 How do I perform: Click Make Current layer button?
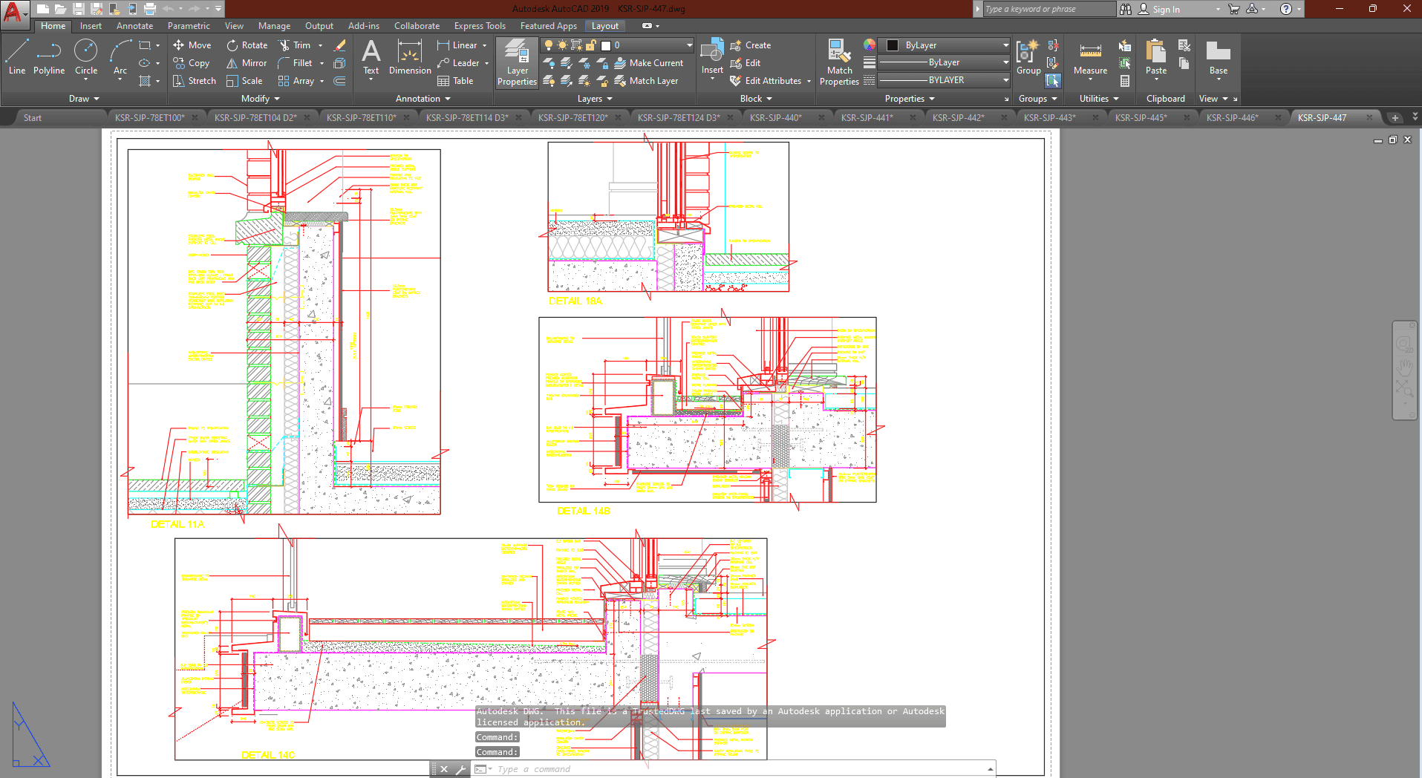click(649, 63)
